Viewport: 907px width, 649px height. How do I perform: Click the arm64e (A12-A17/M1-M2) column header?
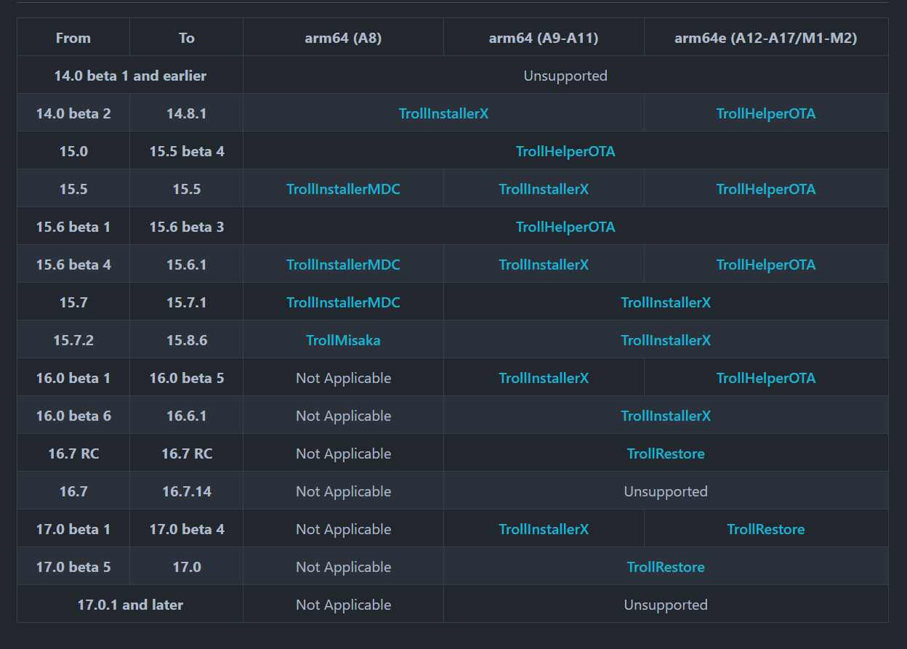[765, 38]
